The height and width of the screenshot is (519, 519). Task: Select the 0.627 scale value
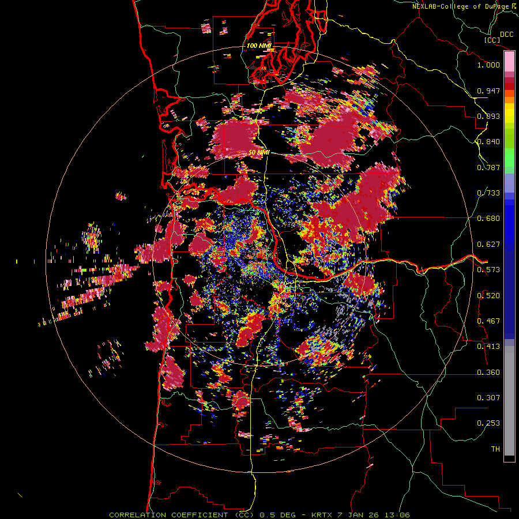click(x=488, y=245)
